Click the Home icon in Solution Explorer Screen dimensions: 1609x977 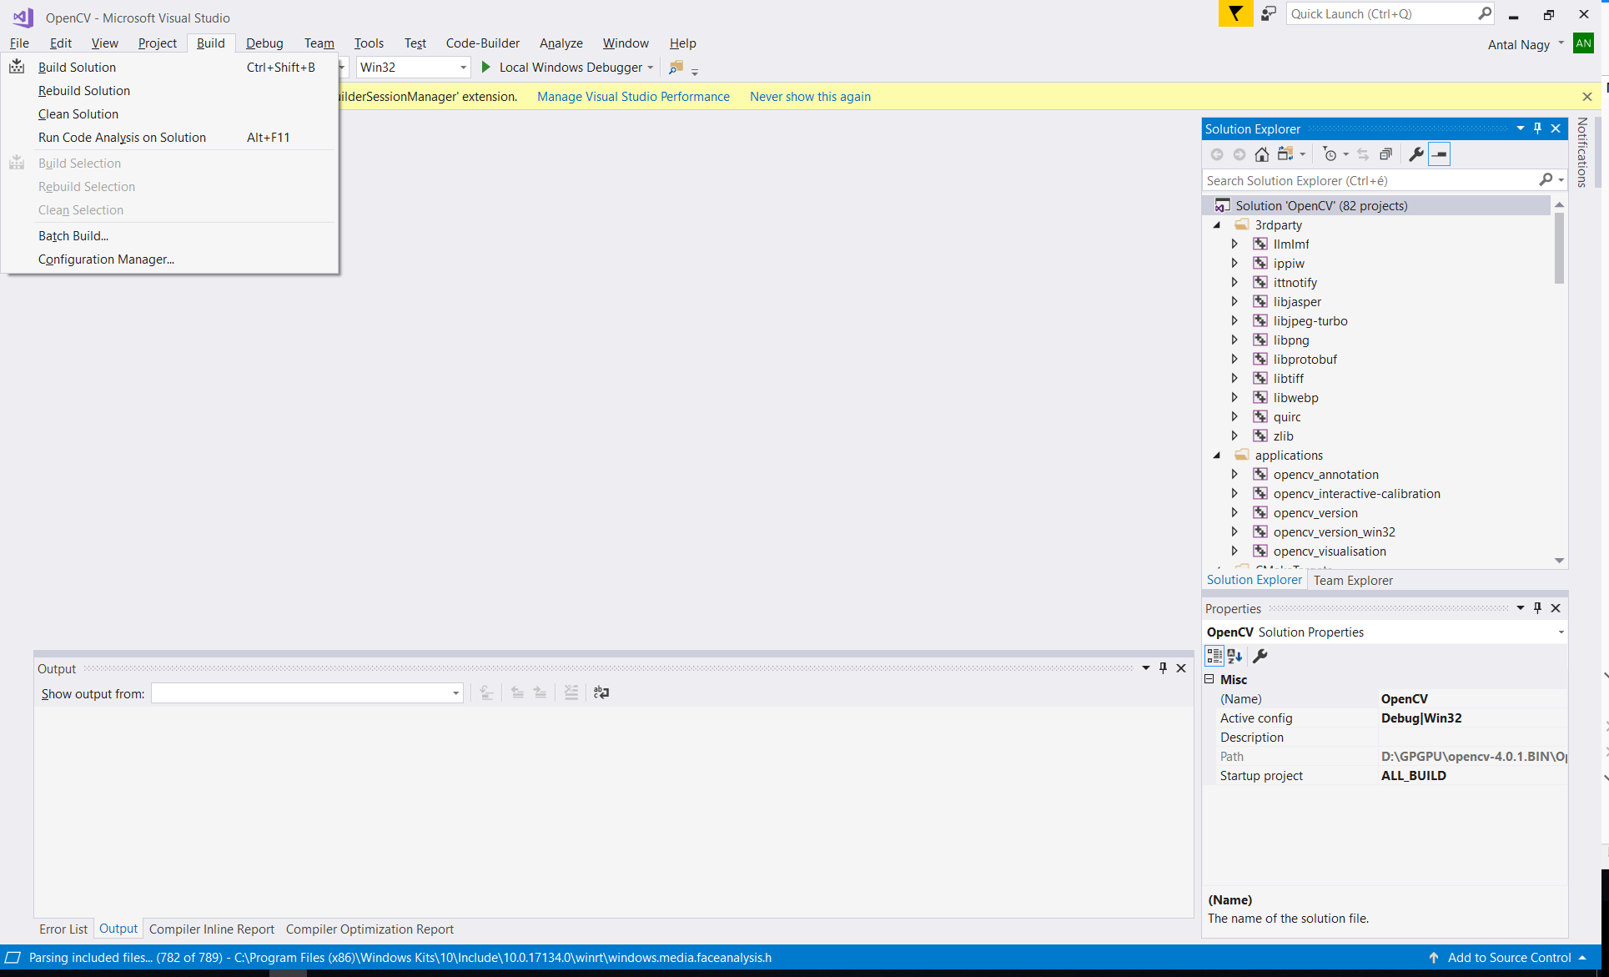tap(1262, 154)
